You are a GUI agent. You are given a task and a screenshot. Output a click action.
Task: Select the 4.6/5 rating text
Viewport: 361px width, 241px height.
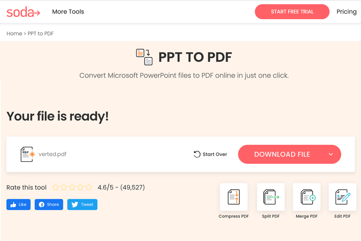pyautogui.click(x=121, y=187)
